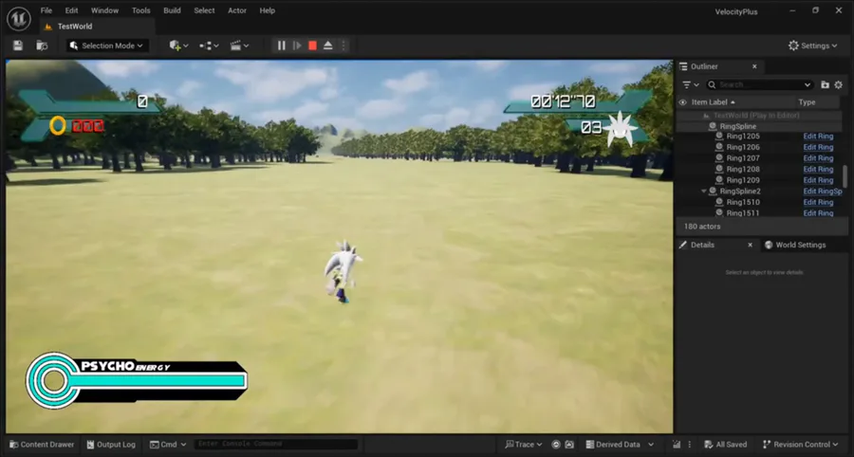Close the Details tab
Screen dimensions: 854x457
pos(750,245)
